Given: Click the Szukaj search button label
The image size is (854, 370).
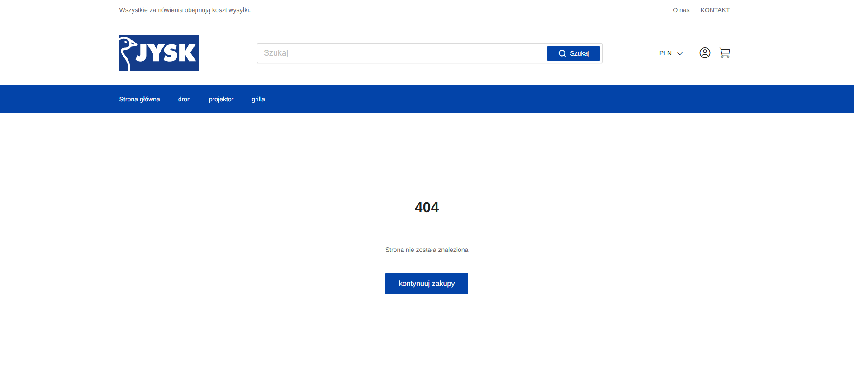Looking at the screenshot, I should pyautogui.click(x=579, y=53).
